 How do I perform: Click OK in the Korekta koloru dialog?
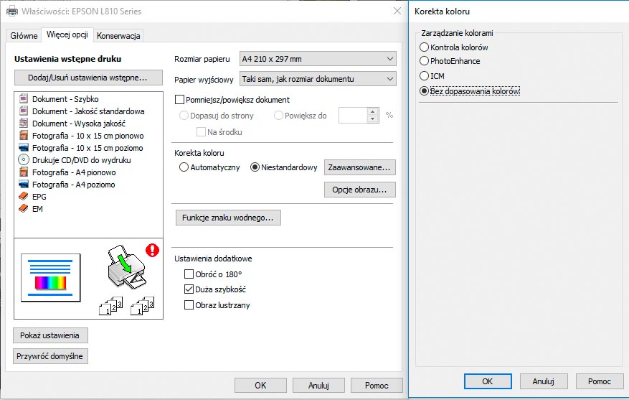488,381
